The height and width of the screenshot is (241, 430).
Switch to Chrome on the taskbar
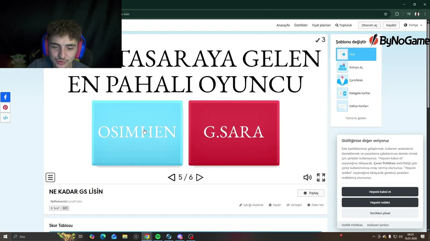(147, 237)
